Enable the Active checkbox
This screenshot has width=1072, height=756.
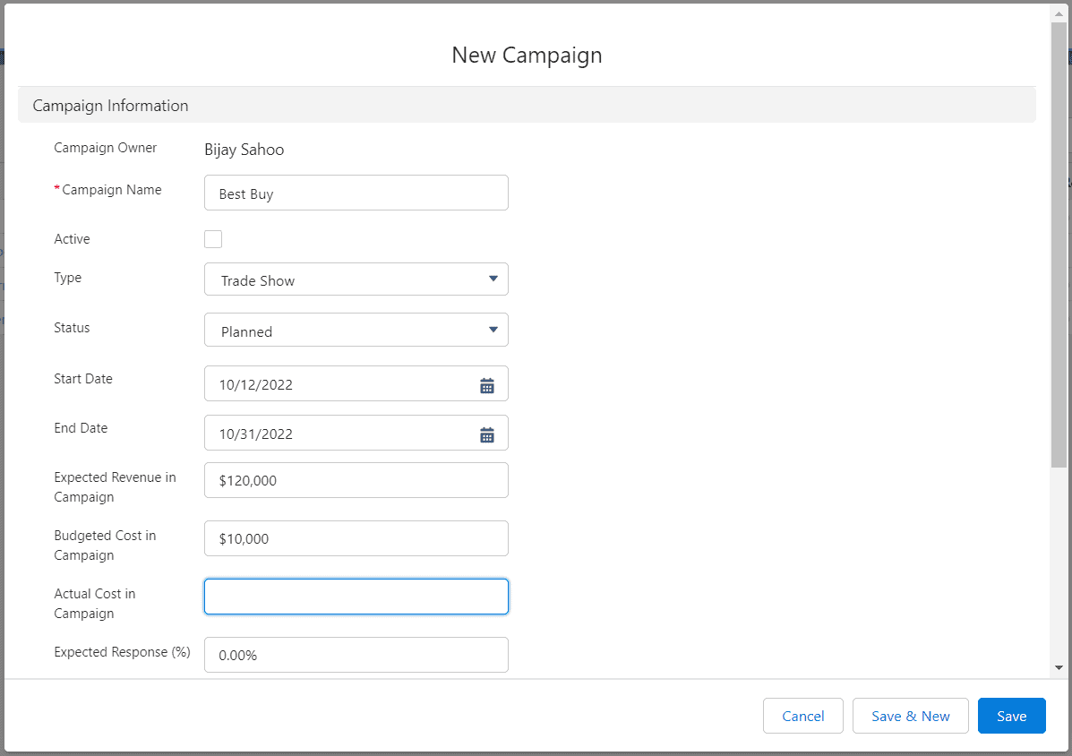click(212, 239)
